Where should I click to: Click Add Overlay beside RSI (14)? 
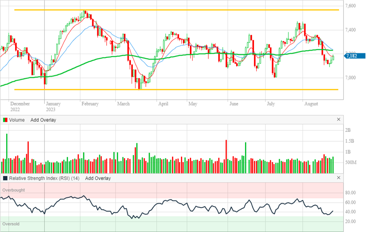[98, 178]
